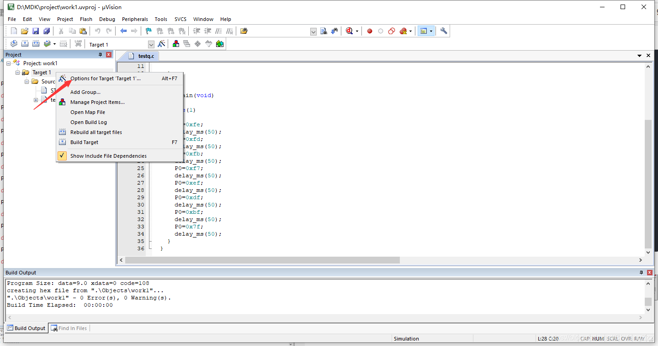Click the editor horizontal scrollbar thumb
Image resolution: width=658 pixels, height=346 pixels.
pos(262,260)
